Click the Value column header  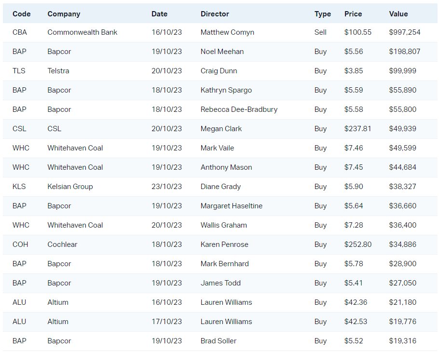click(x=398, y=14)
